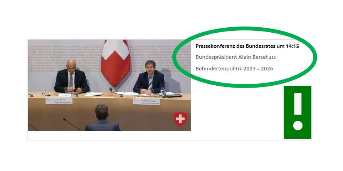
Task: Click the papers at the desk center
Action: (x=94, y=94)
